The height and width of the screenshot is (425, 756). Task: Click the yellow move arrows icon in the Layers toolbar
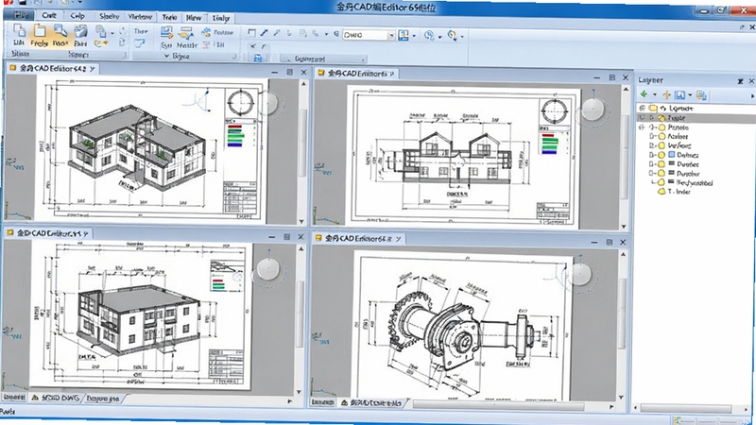point(667,95)
